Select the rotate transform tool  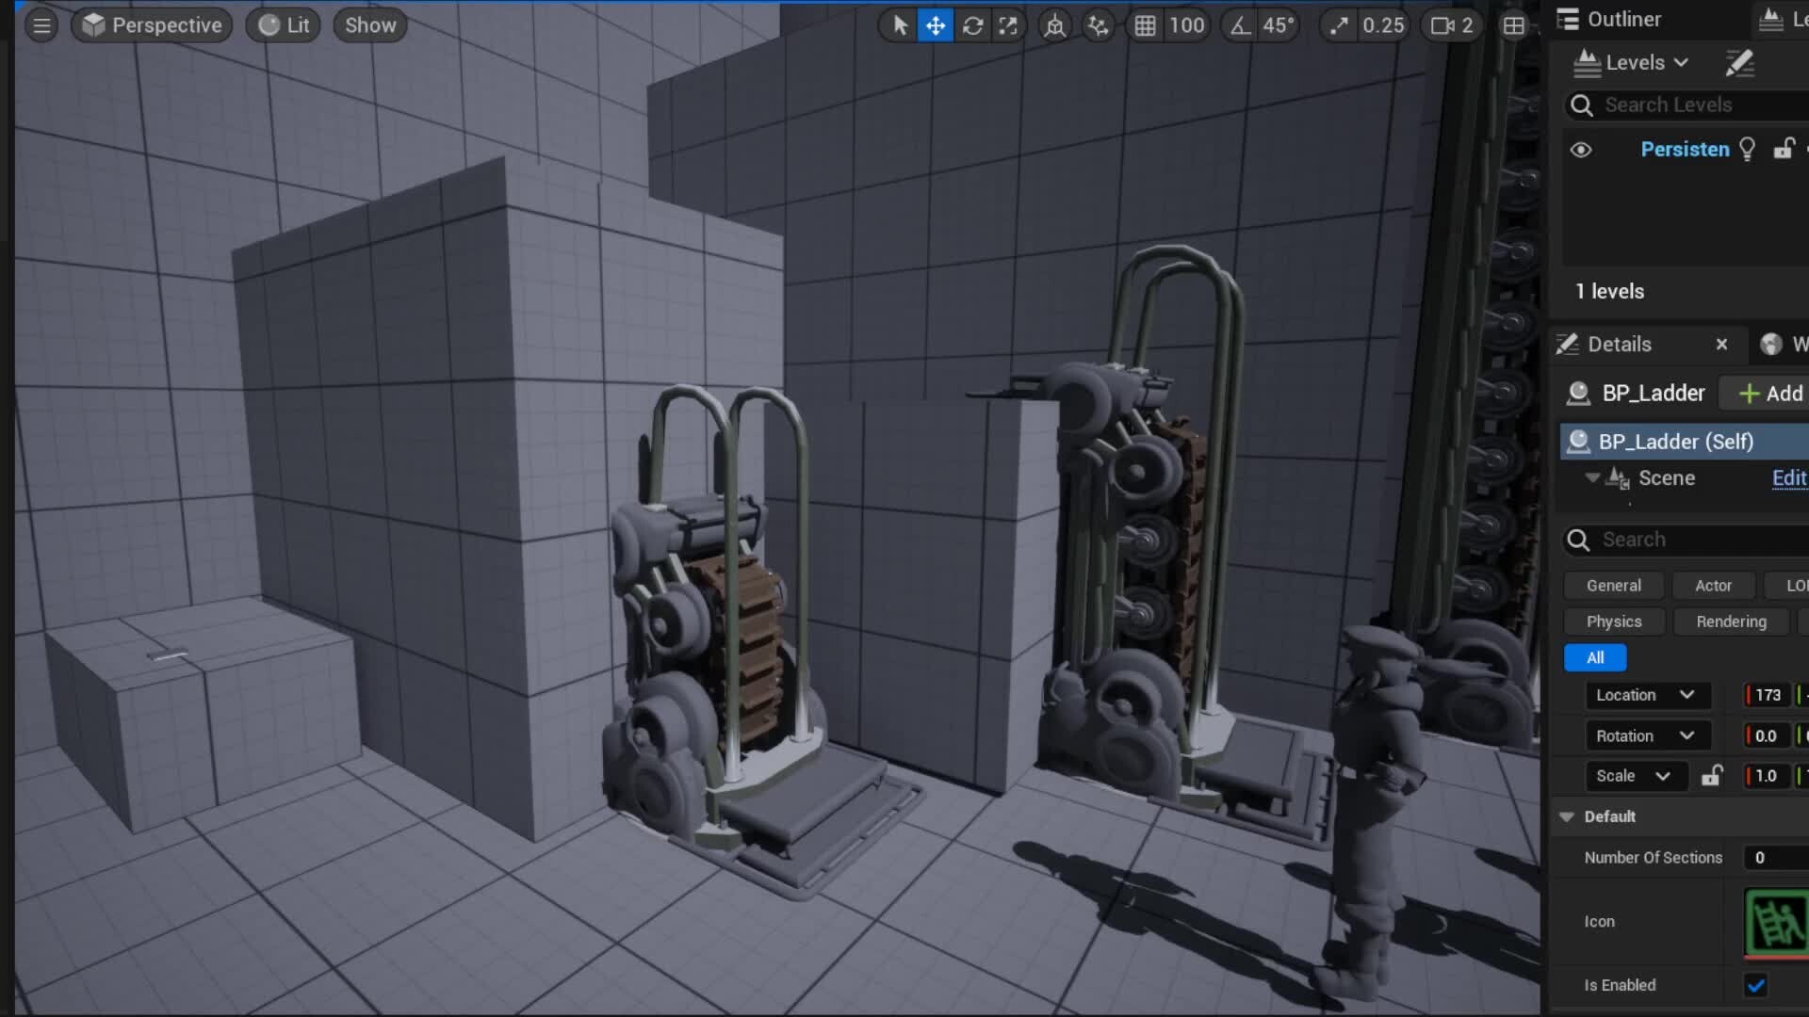(972, 25)
